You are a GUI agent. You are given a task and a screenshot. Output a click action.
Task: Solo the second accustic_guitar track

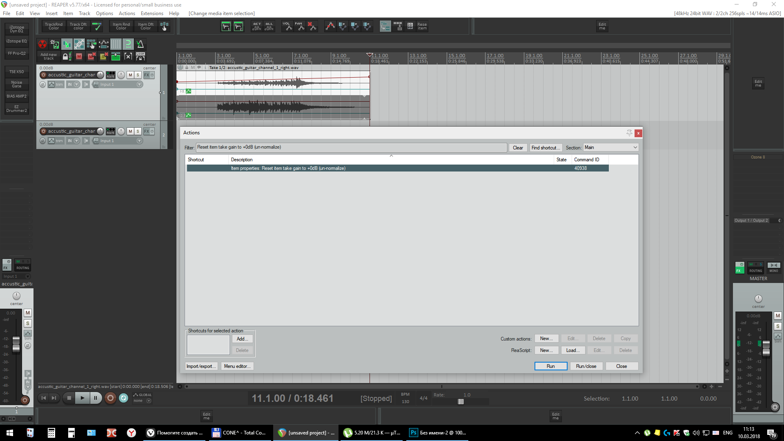tap(138, 131)
